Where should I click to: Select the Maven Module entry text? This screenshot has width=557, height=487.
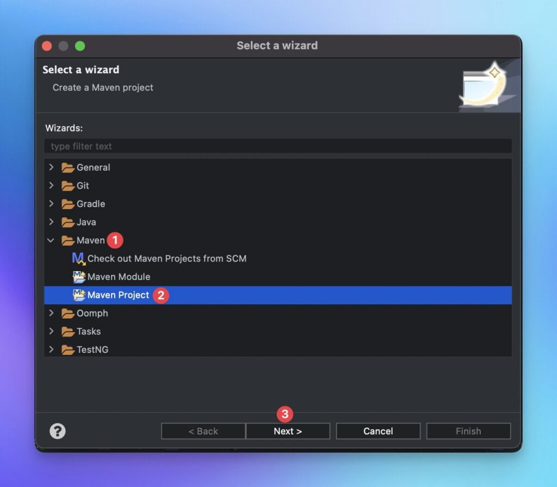pos(119,277)
